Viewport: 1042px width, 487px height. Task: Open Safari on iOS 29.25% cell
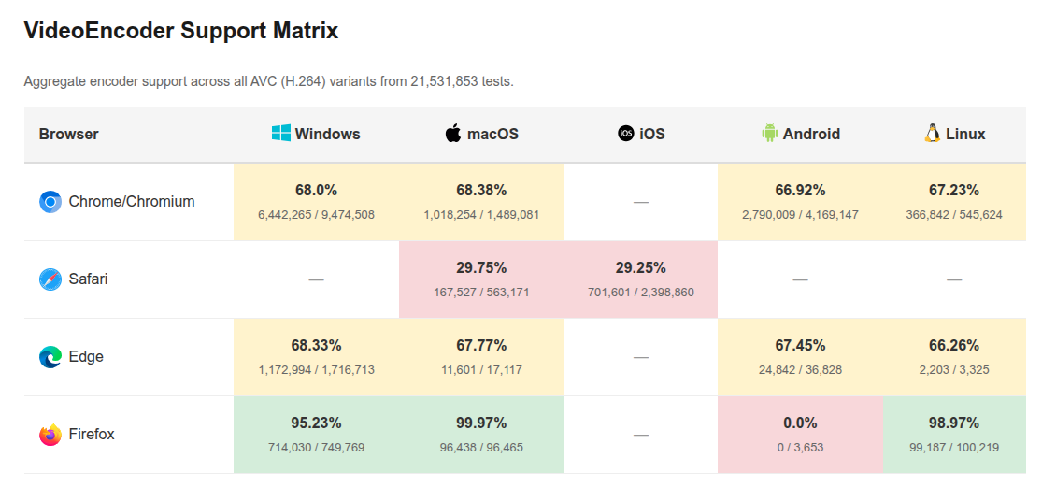[640, 279]
